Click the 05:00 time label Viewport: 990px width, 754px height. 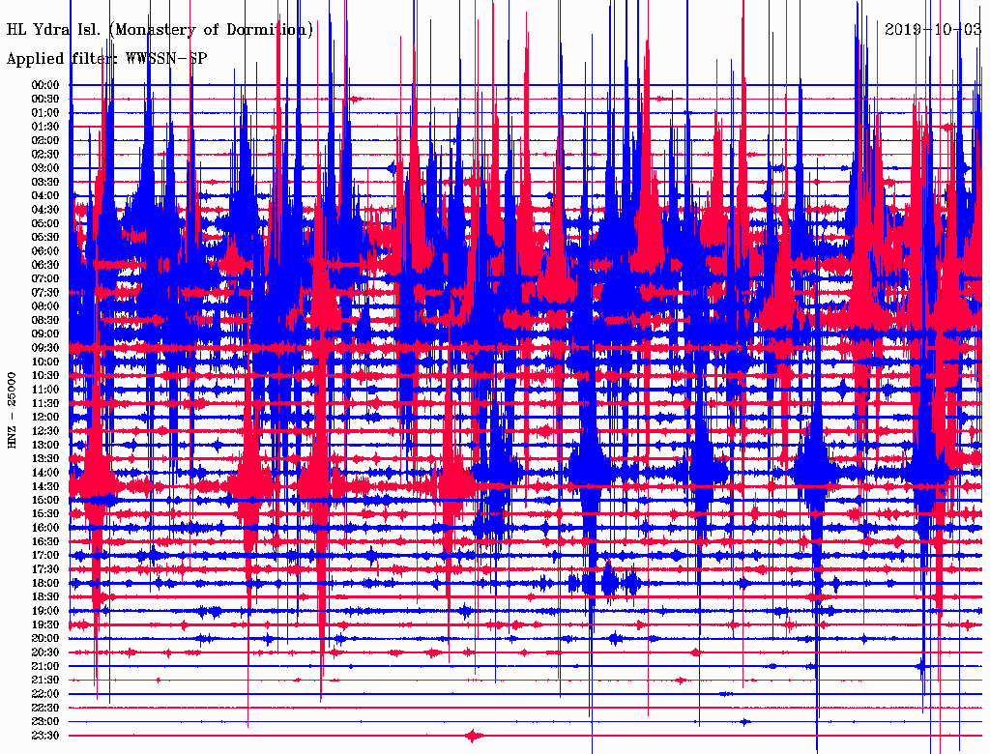click(x=45, y=223)
